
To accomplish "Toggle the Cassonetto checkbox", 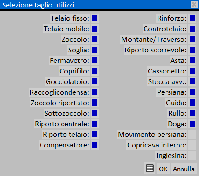I will pos(192,71).
